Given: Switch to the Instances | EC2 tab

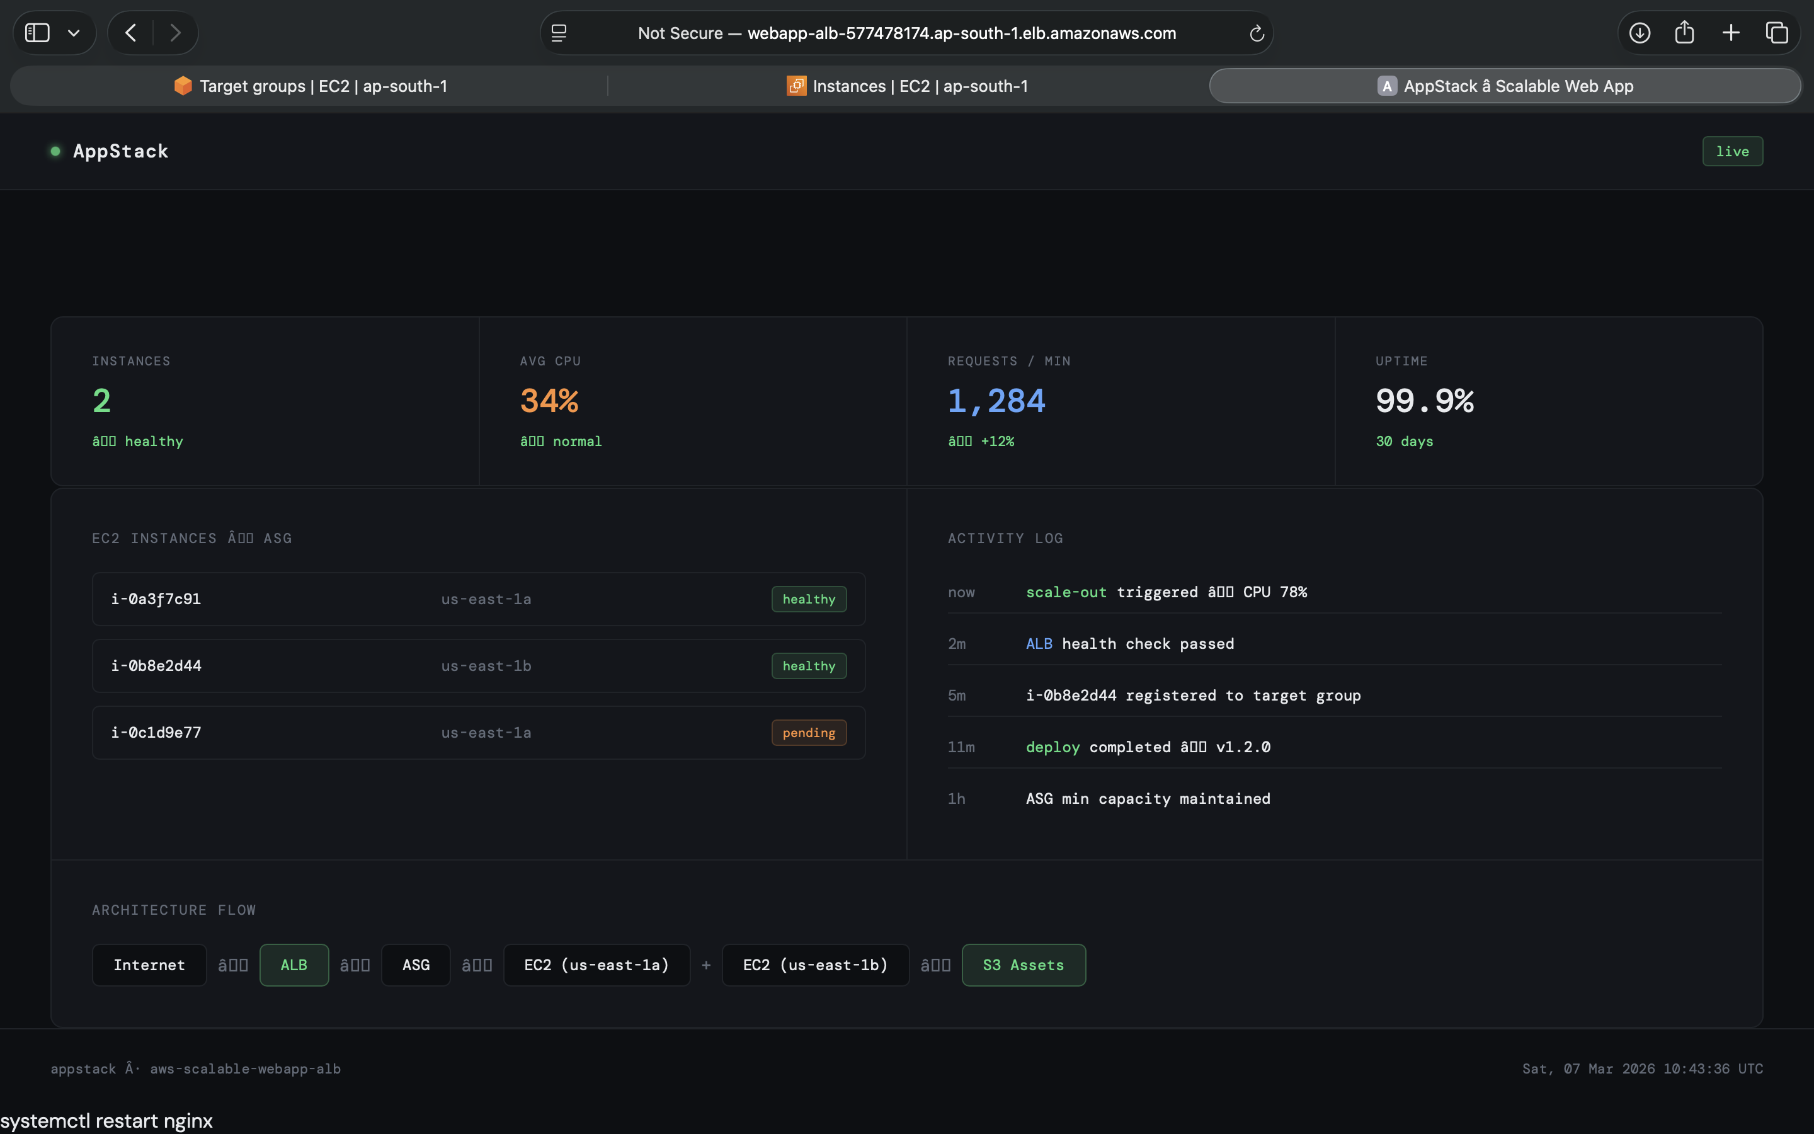Looking at the screenshot, I should point(907,86).
